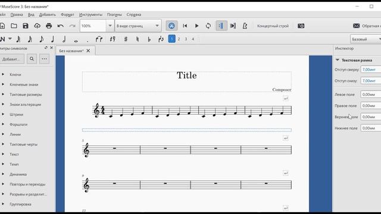This screenshot has width=381, height=214.
Task: Toggle Концертный строй button
Action: coord(273,26)
